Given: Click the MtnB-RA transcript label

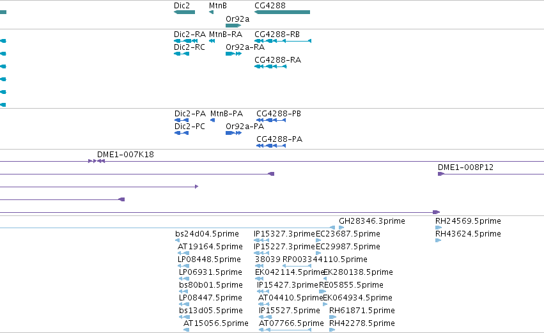Looking at the screenshot, I should [226, 35].
